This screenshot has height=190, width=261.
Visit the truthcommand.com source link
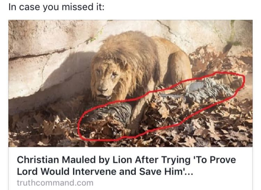55,183
